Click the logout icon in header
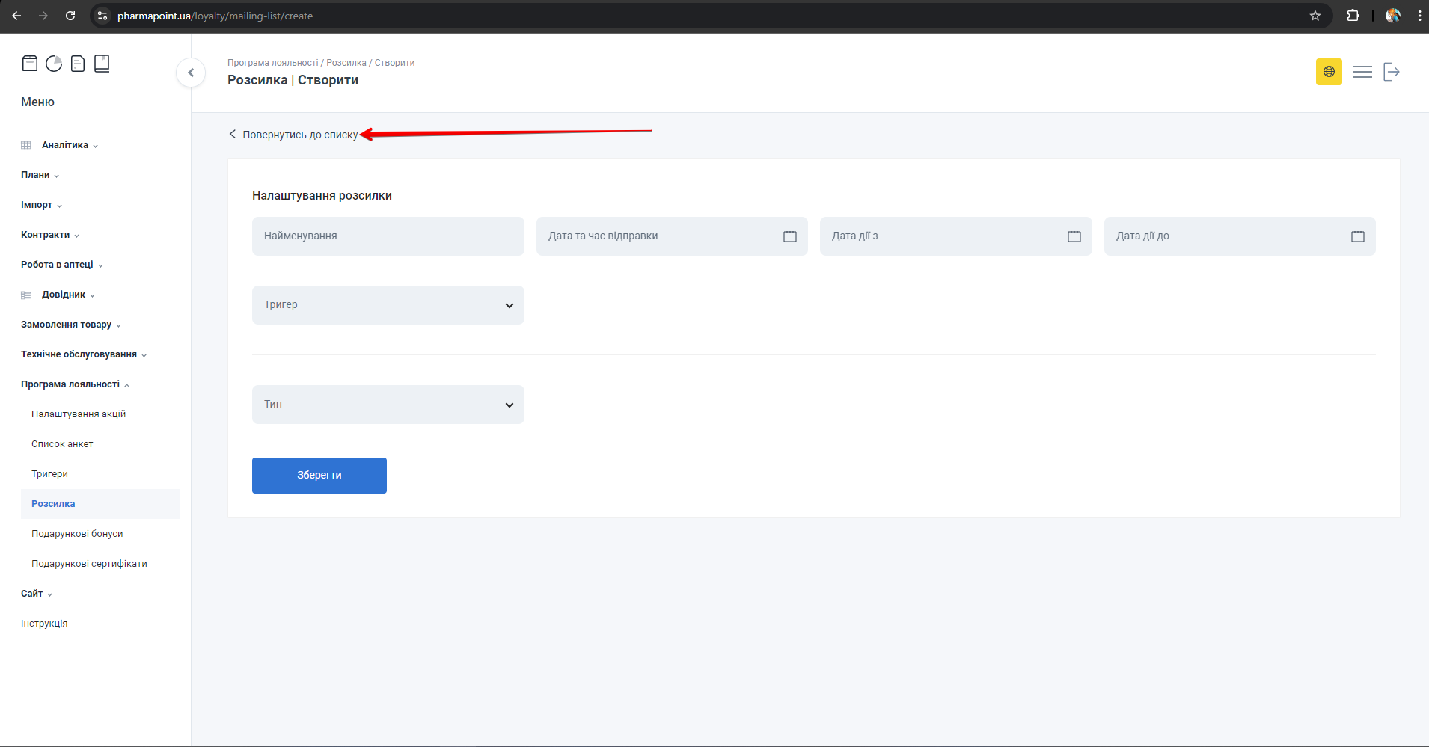1429x747 pixels. coord(1392,72)
